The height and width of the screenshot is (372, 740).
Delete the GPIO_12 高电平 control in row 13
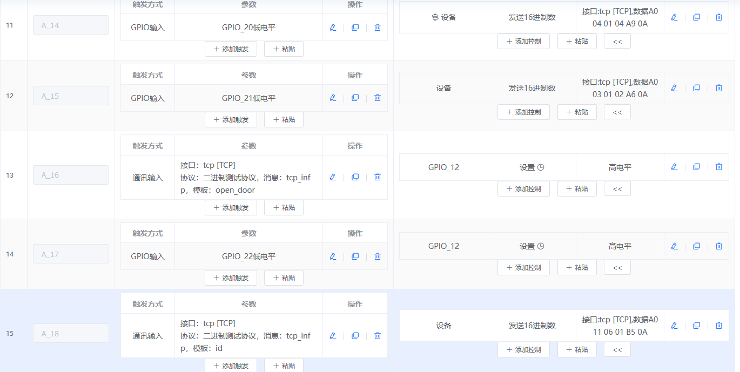[x=718, y=167]
